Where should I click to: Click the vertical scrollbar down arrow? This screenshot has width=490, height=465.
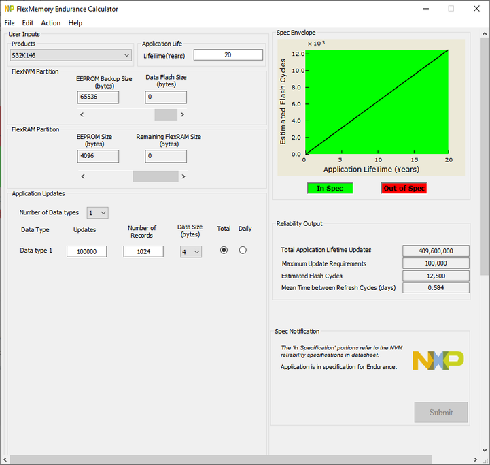485,450
